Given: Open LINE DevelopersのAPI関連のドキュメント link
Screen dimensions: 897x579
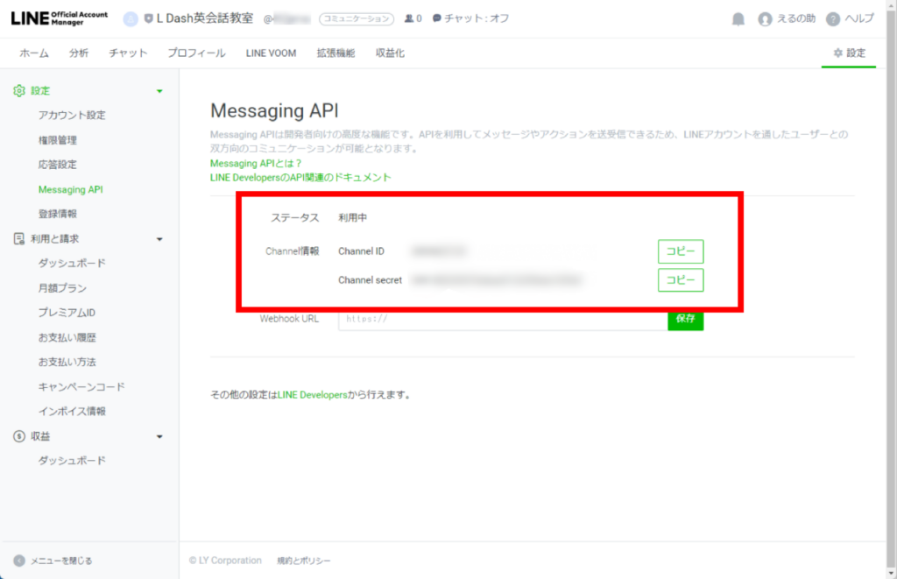Looking at the screenshot, I should coord(300,177).
